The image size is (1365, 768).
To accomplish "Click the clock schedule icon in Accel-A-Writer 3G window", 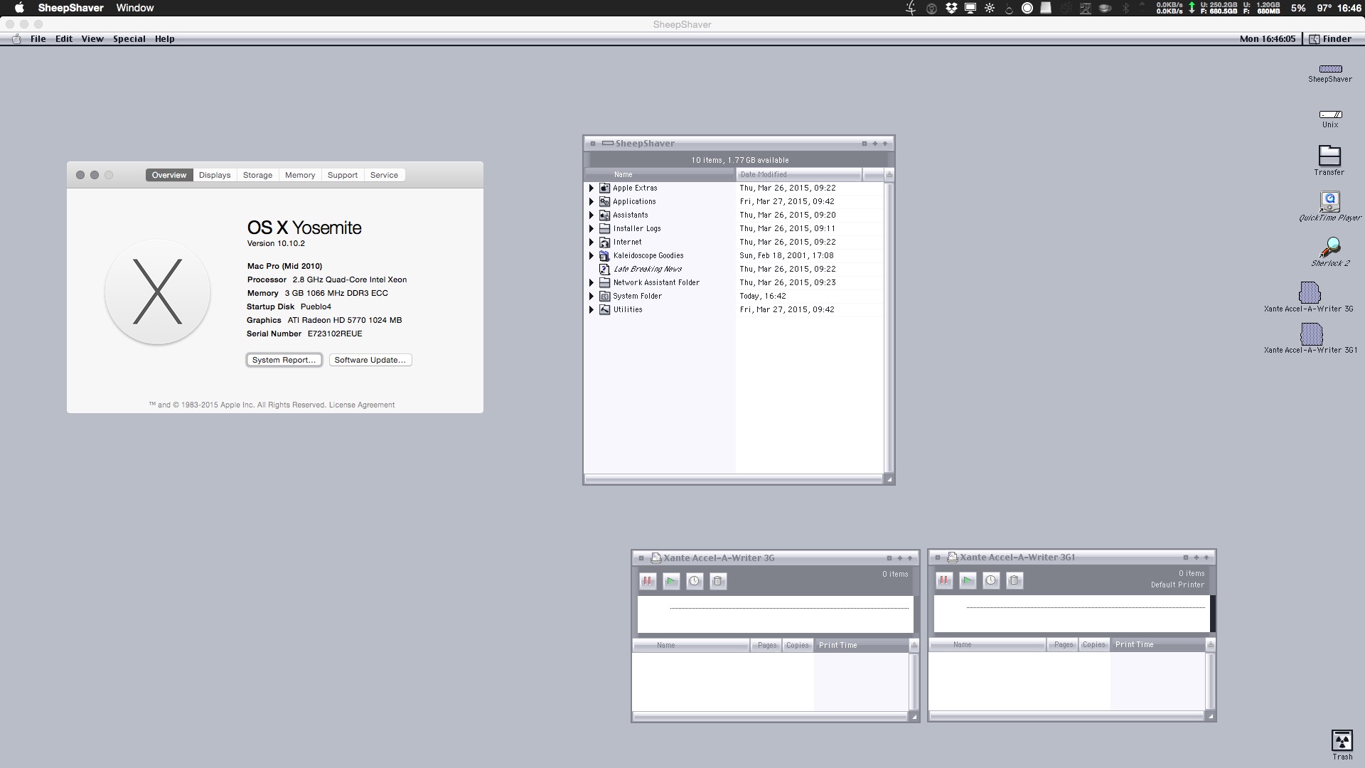I will coord(695,581).
